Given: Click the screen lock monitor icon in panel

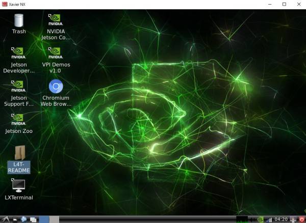Looking at the screenshot, I should 293,219.
